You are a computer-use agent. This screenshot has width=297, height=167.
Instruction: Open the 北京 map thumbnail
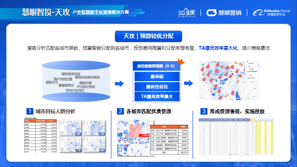coord(71,128)
